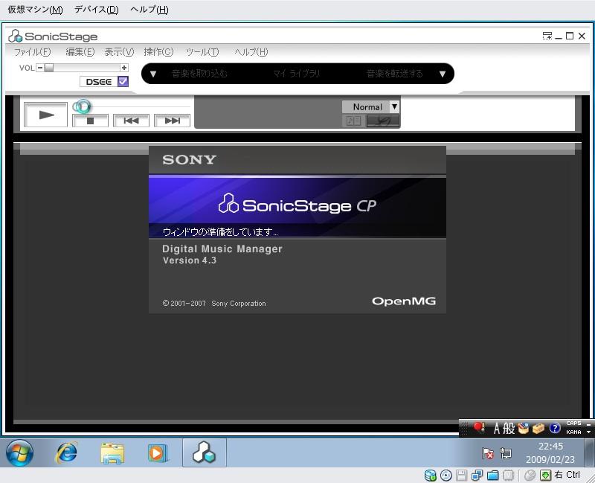Click the VM mouse integration status icon
Viewport: 595px width, 483px height.
(530, 475)
